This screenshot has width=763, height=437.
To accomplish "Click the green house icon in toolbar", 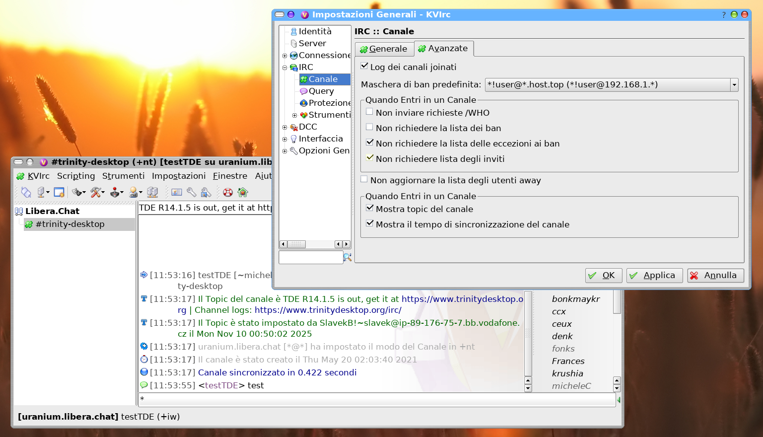I will 243,192.
